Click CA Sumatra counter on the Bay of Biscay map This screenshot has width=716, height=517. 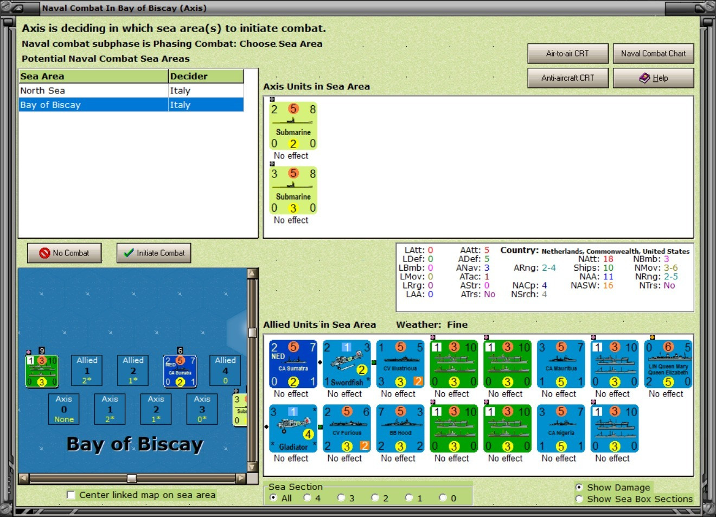180,371
